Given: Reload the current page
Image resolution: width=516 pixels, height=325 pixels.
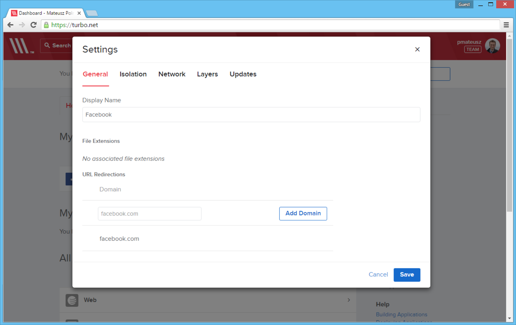Looking at the screenshot, I should (x=33, y=25).
